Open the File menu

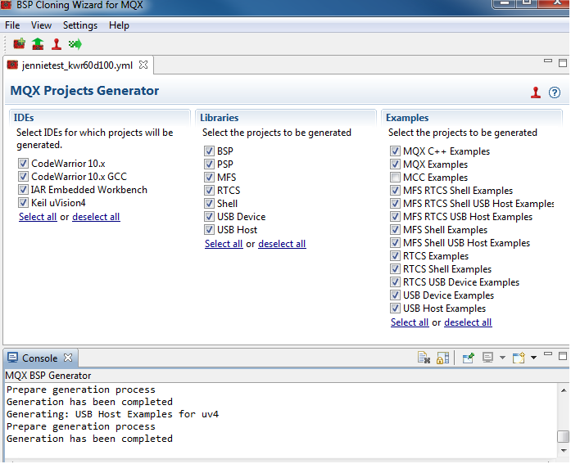(x=12, y=25)
